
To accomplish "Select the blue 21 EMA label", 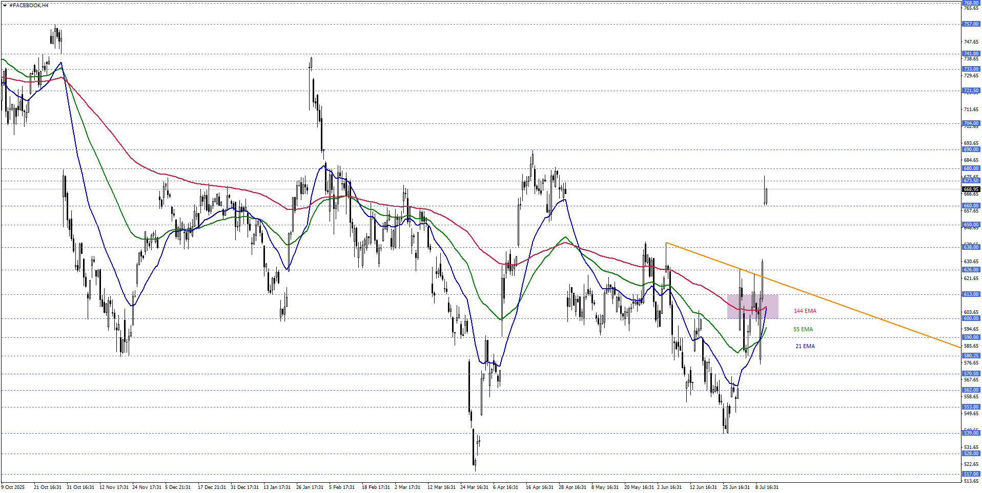I will [x=805, y=347].
